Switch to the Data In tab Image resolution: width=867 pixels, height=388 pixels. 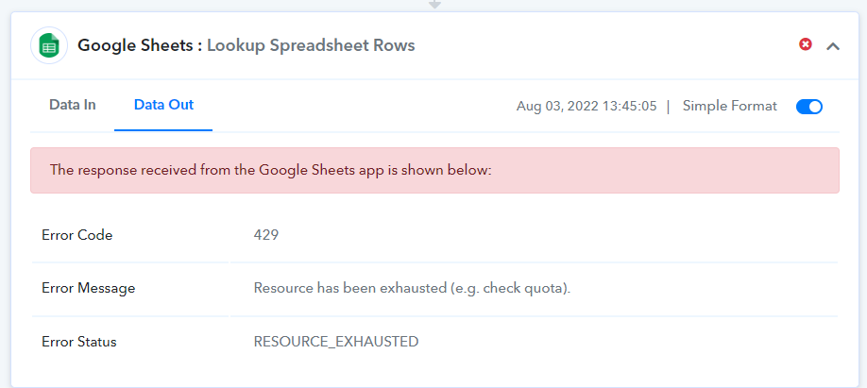(x=73, y=105)
